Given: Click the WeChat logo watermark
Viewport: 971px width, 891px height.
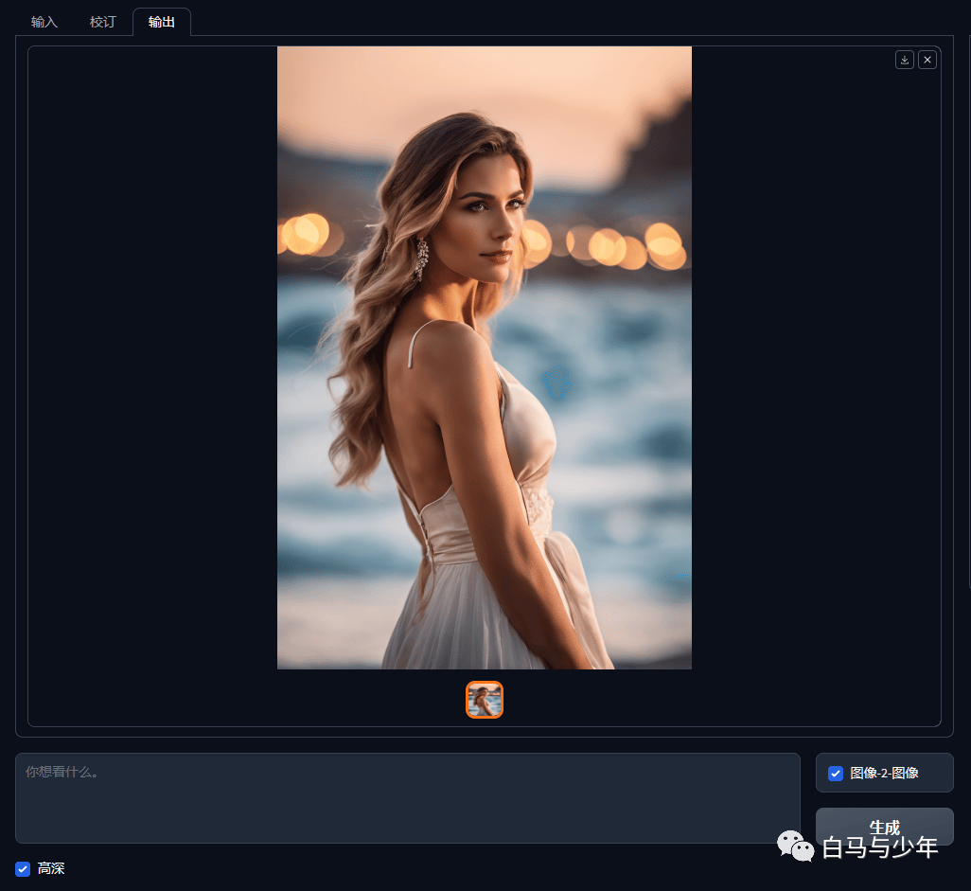Looking at the screenshot, I should click(795, 846).
